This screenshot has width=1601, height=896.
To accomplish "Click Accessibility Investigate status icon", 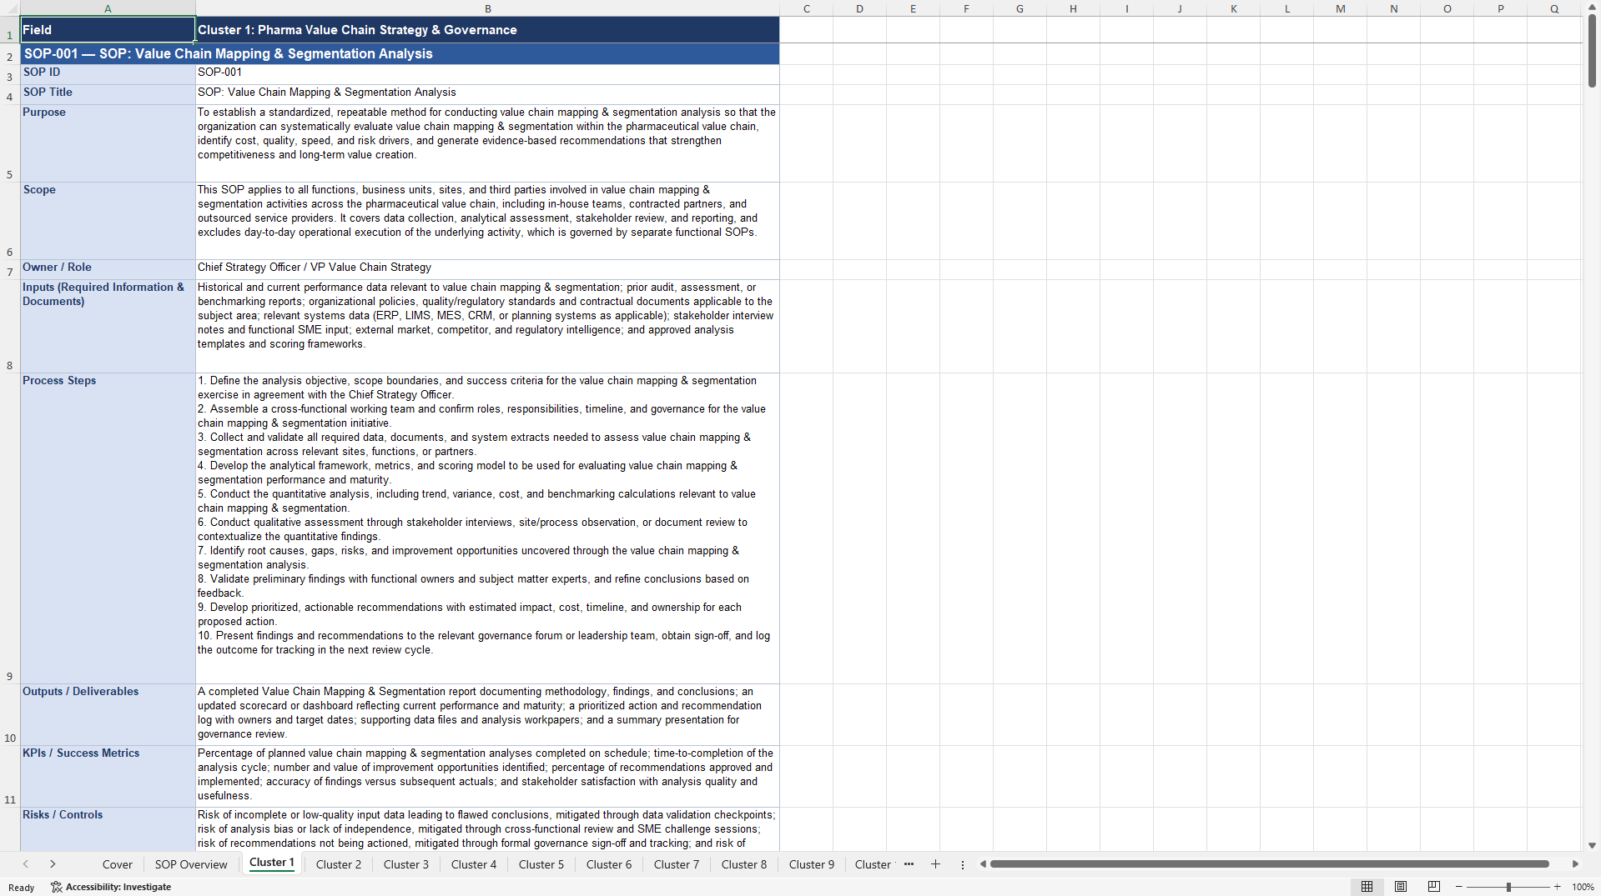I will (x=56, y=887).
